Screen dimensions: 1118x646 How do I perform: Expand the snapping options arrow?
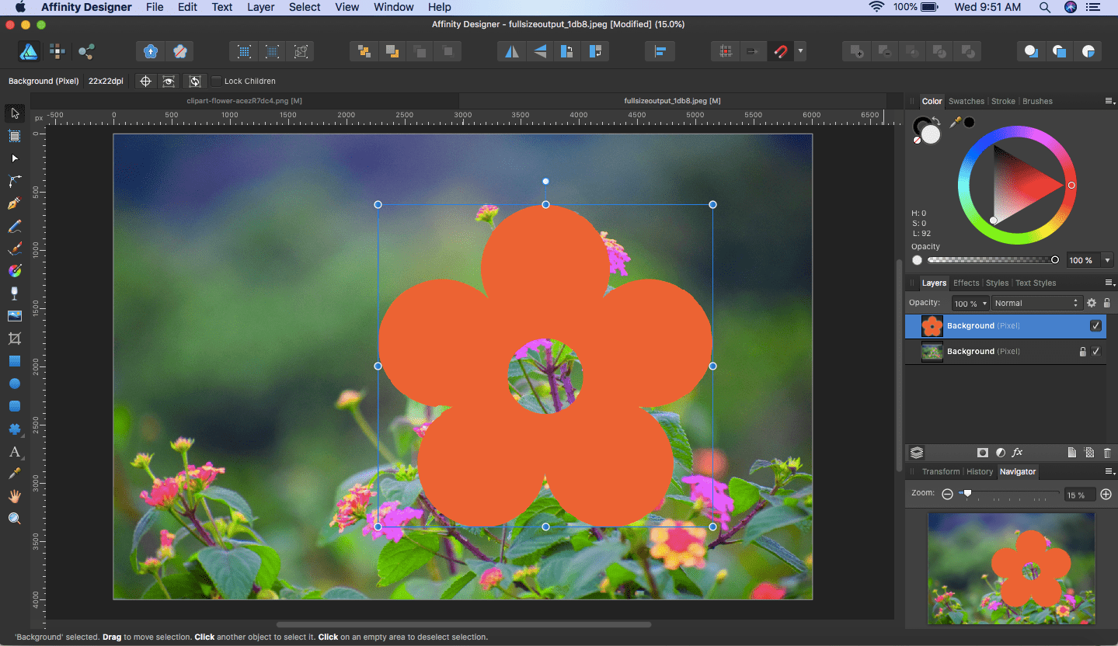pyautogui.click(x=800, y=52)
